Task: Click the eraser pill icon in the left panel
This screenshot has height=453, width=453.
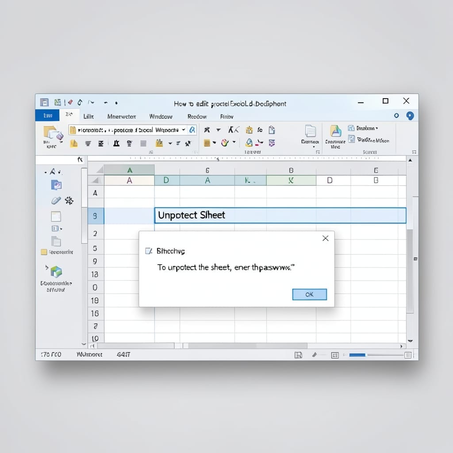Action: coord(56,200)
